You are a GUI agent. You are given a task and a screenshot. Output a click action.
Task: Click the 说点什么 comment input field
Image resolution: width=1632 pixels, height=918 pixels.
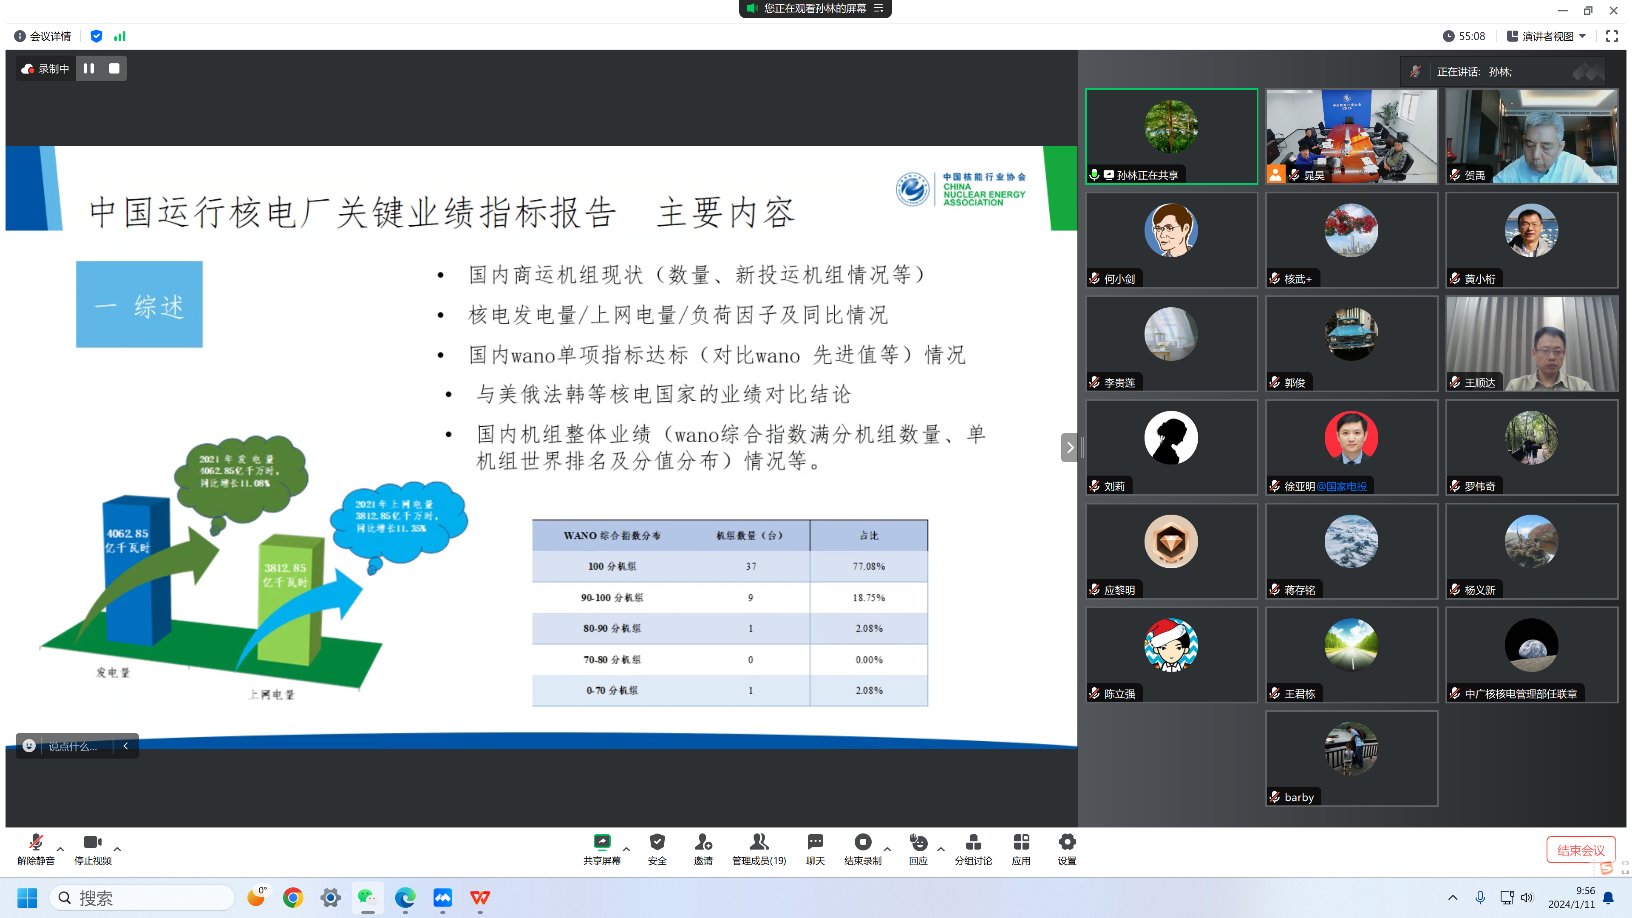pos(73,746)
